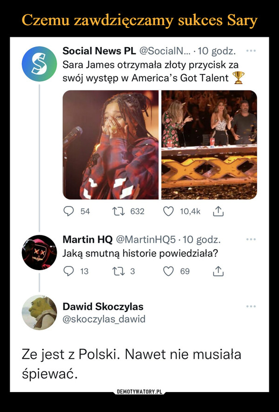Reply to the Social News PL tweet

(x=69, y=211)
